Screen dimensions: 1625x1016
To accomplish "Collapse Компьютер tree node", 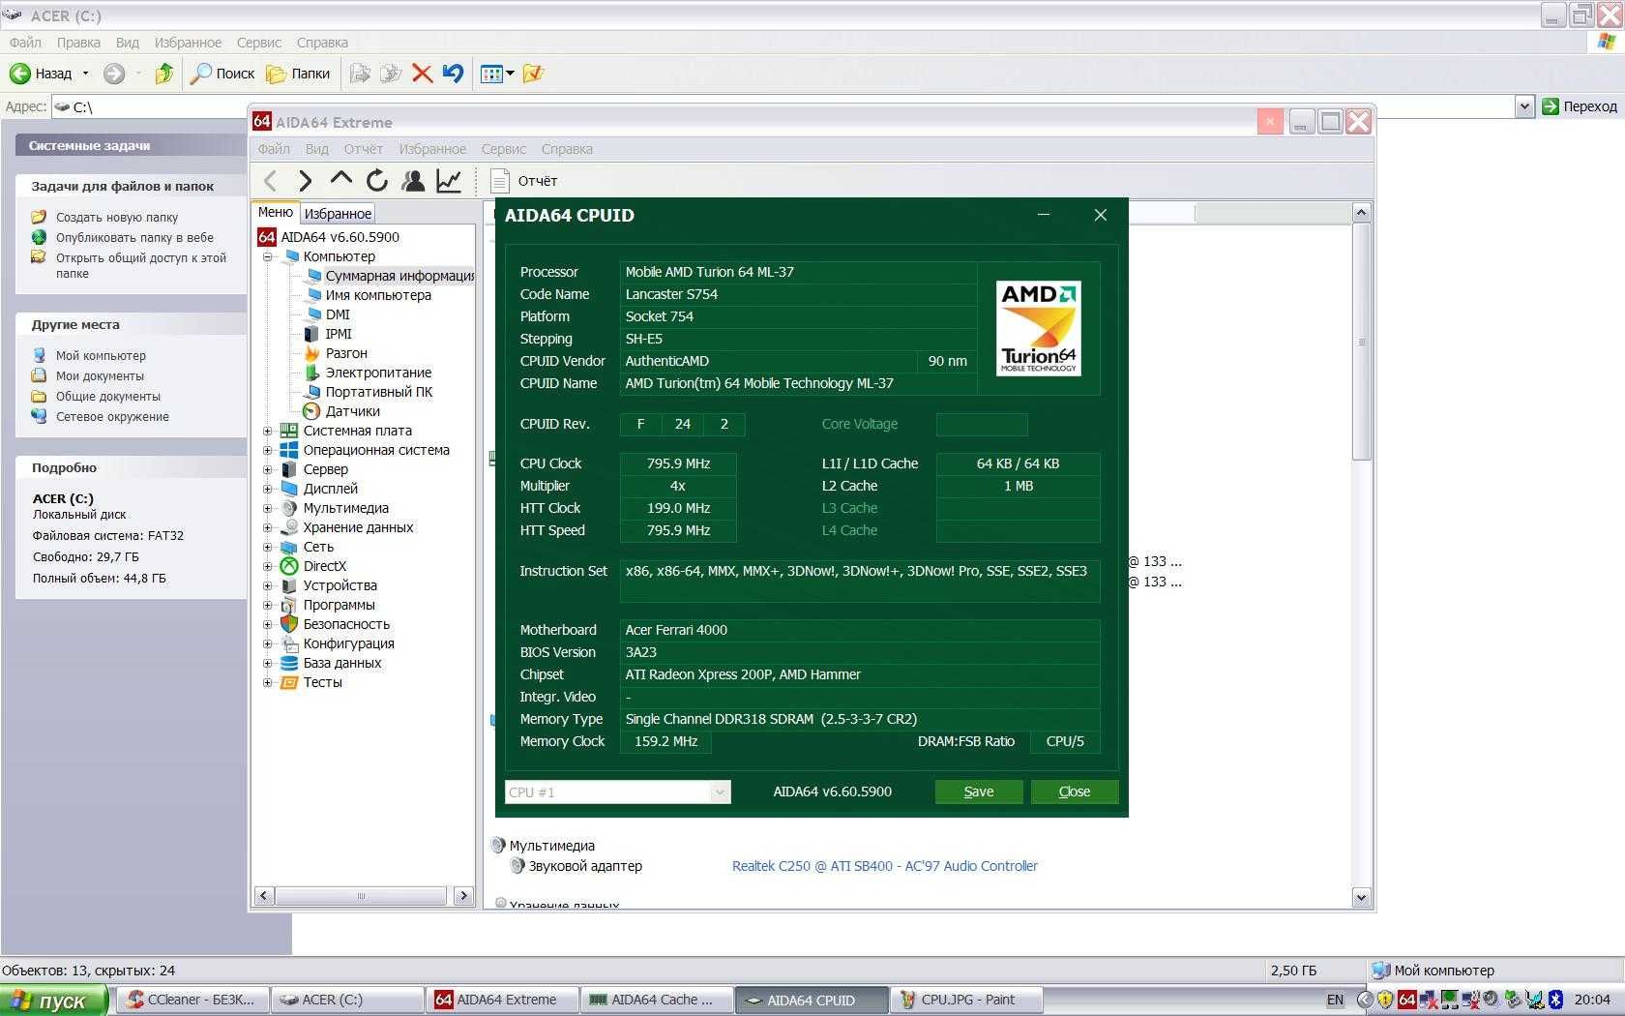I will (268, 256).
